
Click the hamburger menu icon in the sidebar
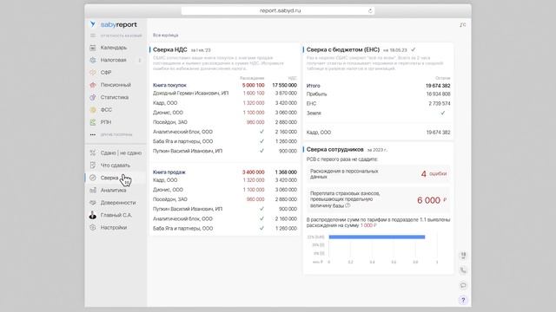click(x=93, y=36)
